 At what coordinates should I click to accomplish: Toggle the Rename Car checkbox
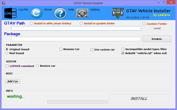61,49
